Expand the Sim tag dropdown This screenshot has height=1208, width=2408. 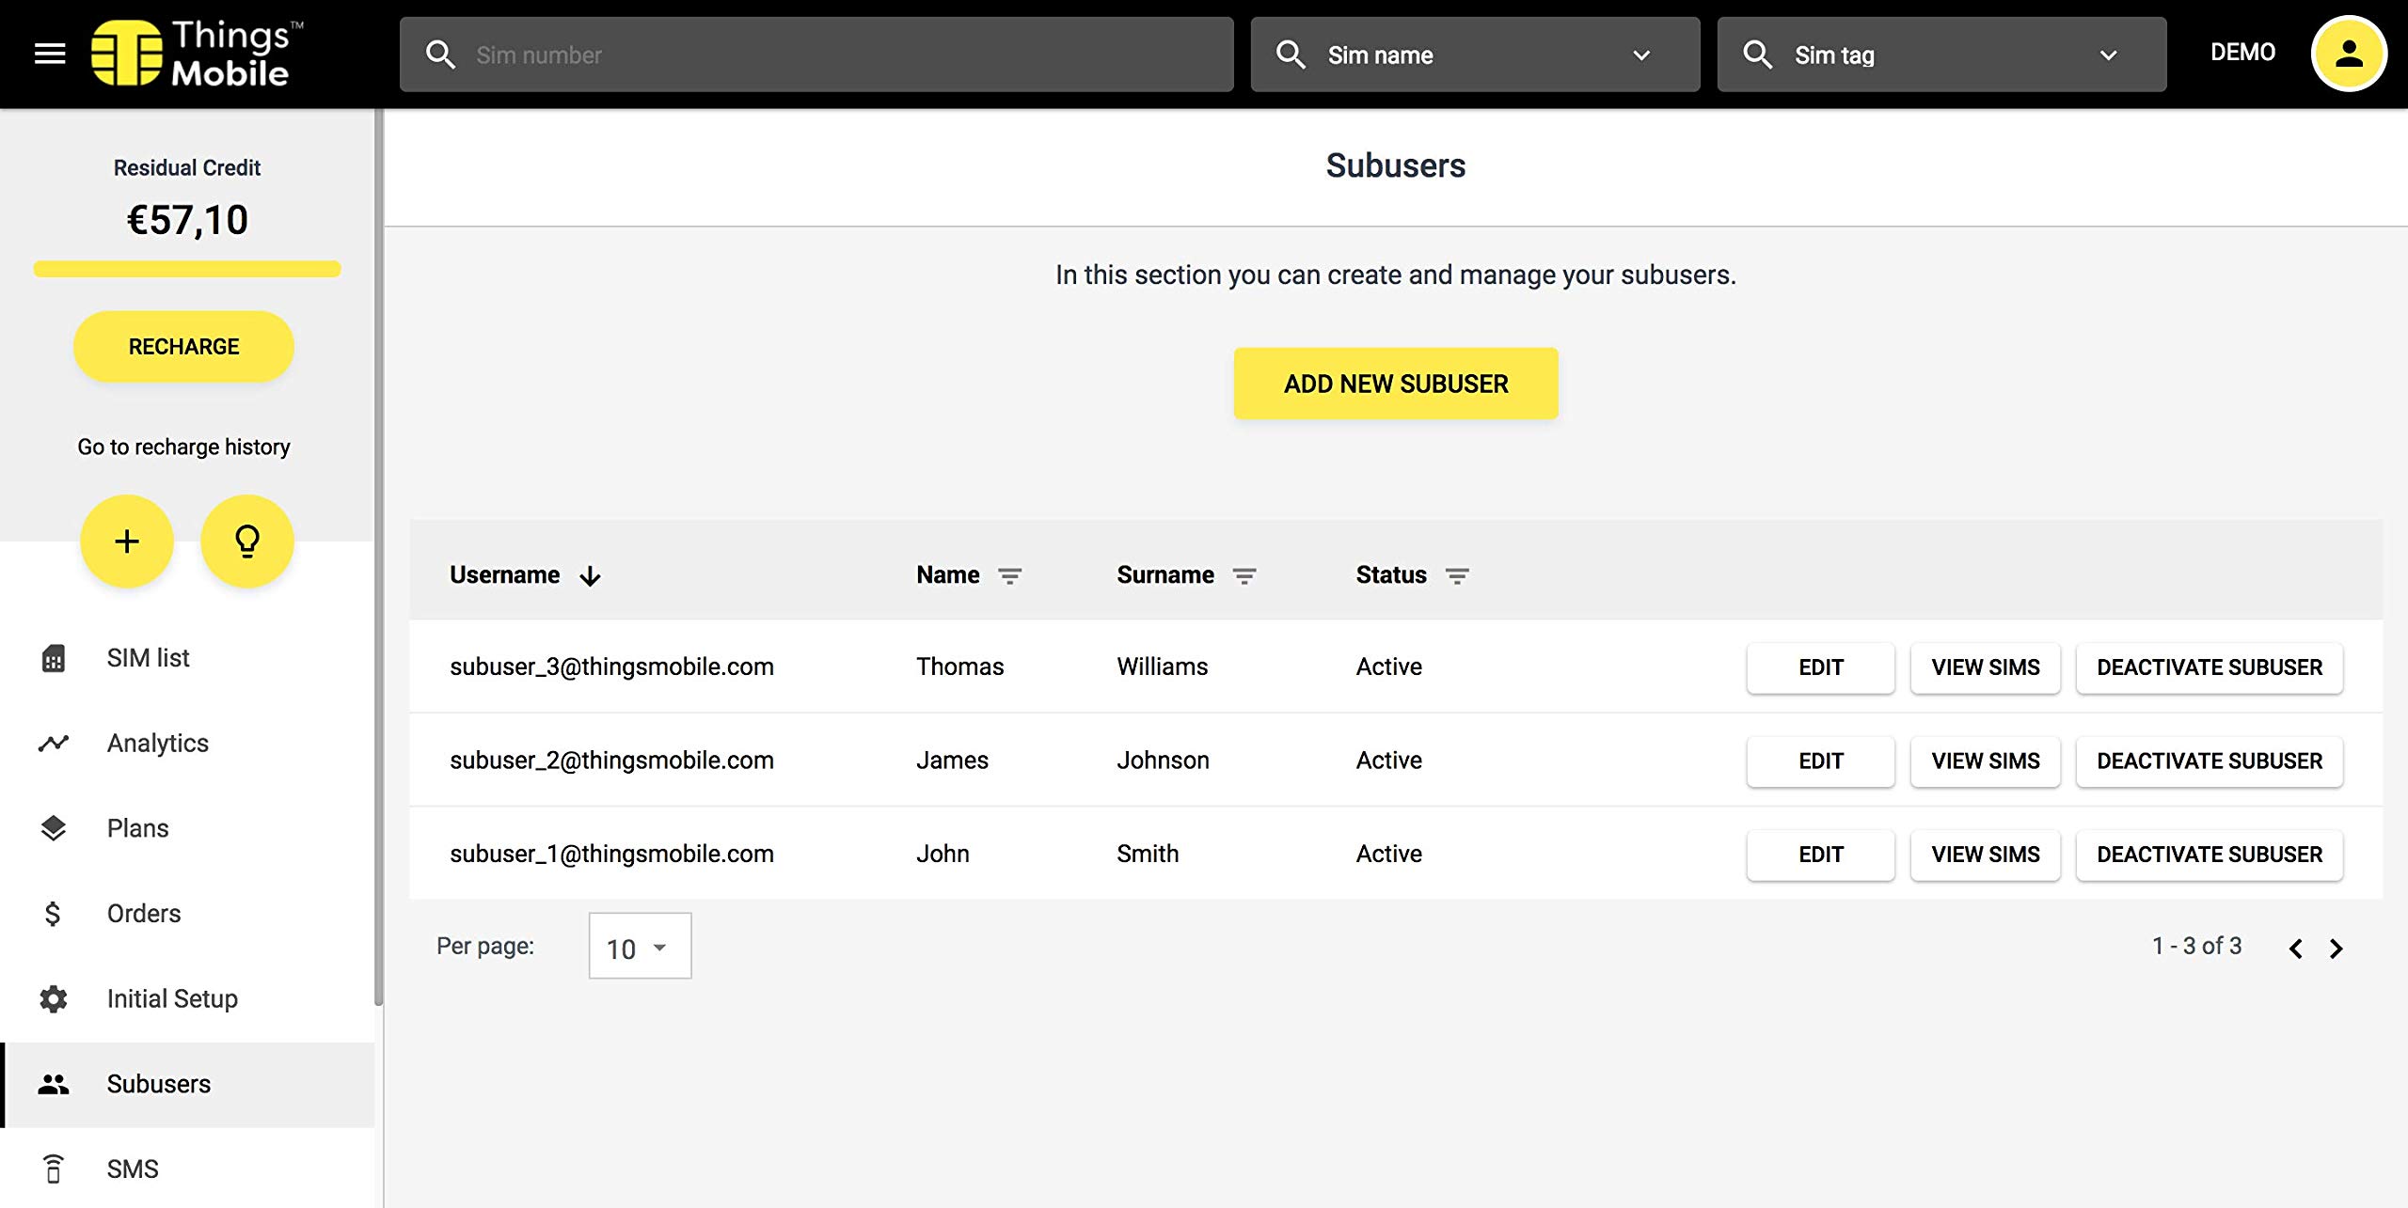tap(2108, 55)
